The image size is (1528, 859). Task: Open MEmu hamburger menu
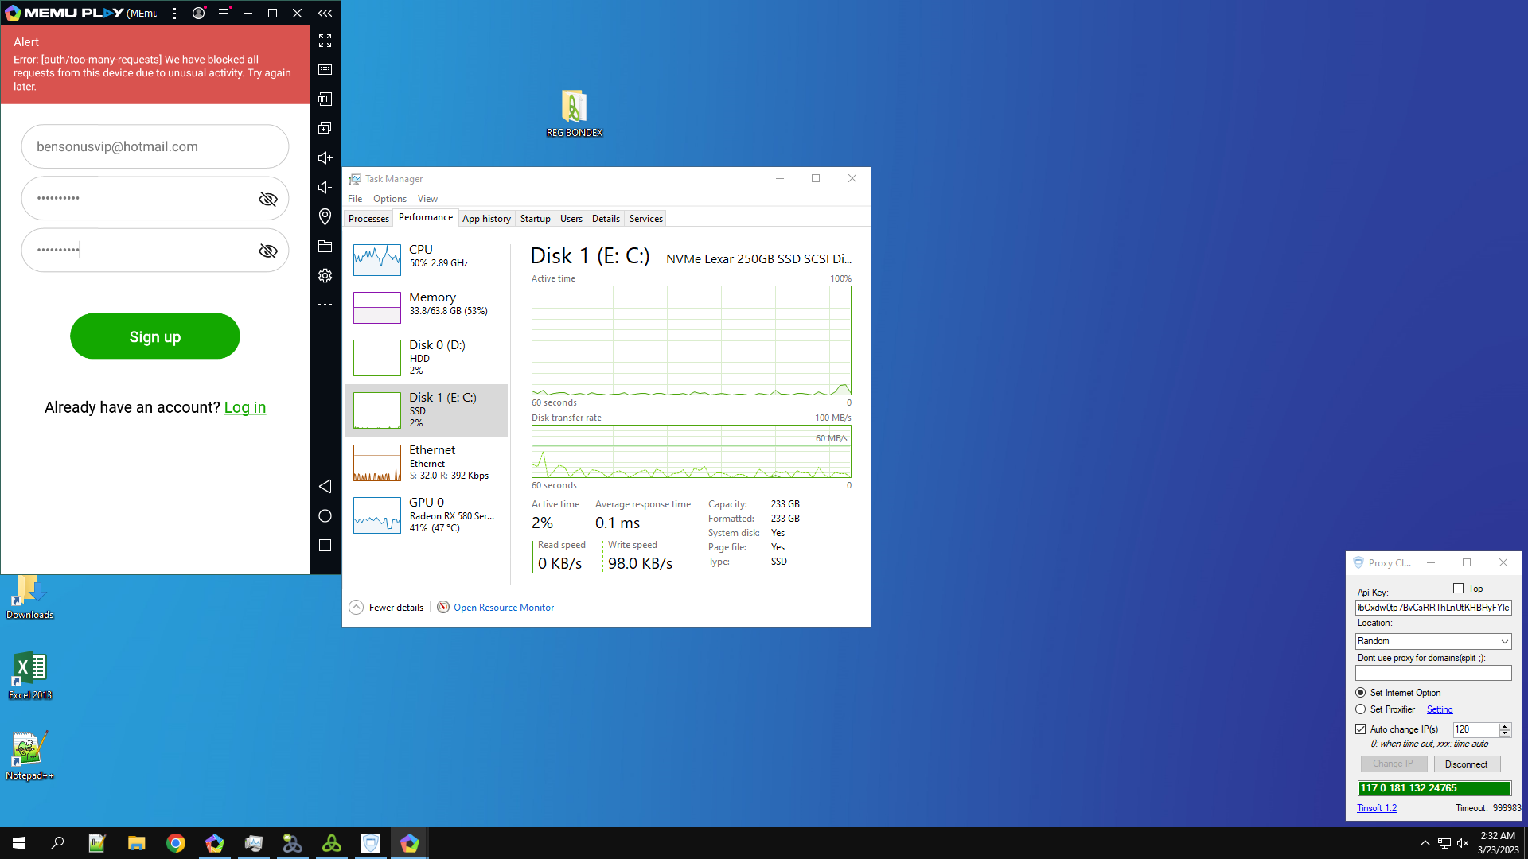pyautogui.click(x=224, y=13)
